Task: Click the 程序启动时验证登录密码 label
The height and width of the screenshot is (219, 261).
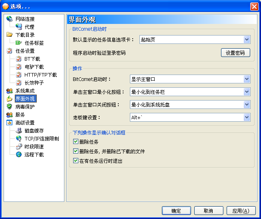Action: point(99,53)
